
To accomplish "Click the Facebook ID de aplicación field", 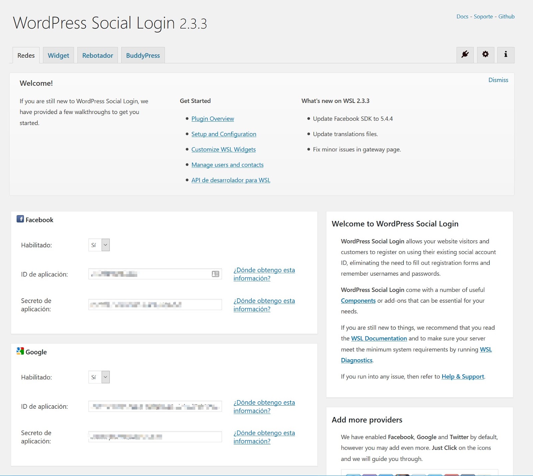I will (x=155, y=274).
